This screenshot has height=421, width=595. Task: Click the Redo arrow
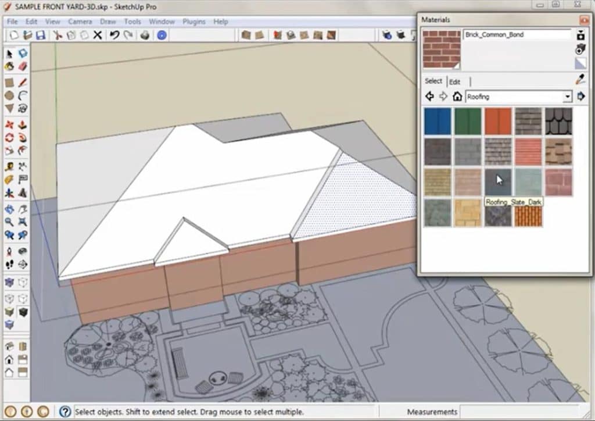128,35
